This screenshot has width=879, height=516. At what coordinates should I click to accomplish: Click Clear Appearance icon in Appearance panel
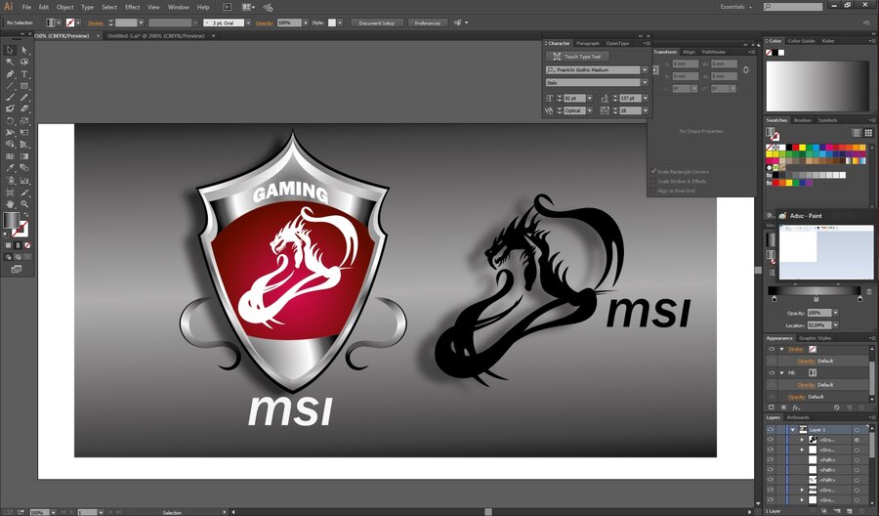[836, 408]
